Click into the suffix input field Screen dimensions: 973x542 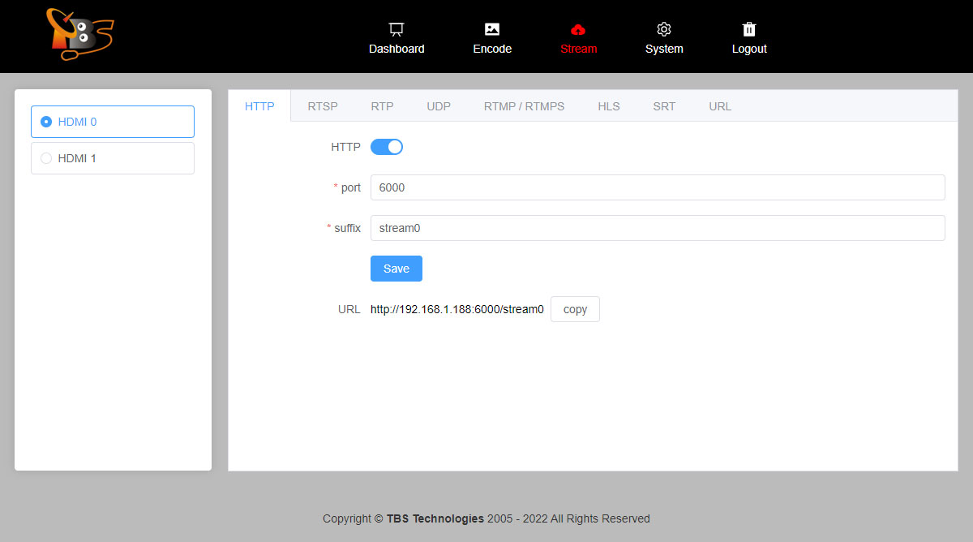[x=657, y=228]
